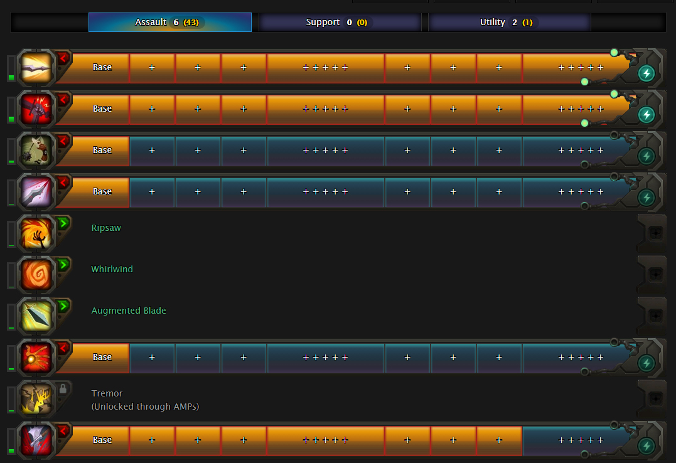Switch to the Support tab
The height and width of the screenshot is (463, 676).
click(340, 23)
